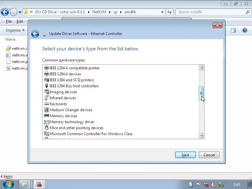Expand the NetKVM breadcrumb arrow
The image size is (252, 189).
click(110, 12)
